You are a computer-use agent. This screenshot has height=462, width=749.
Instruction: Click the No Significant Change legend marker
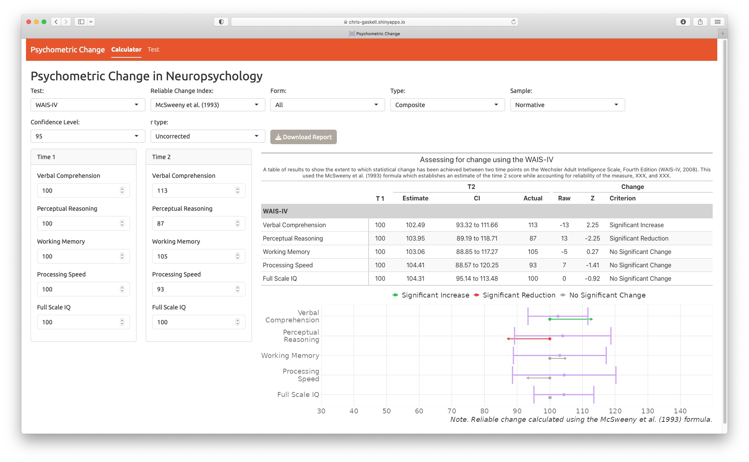(563, 295)
